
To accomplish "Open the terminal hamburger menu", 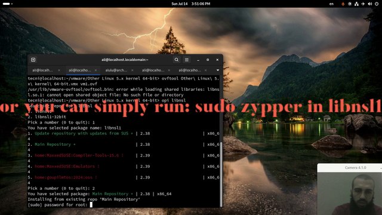I will tap(187, 60).
